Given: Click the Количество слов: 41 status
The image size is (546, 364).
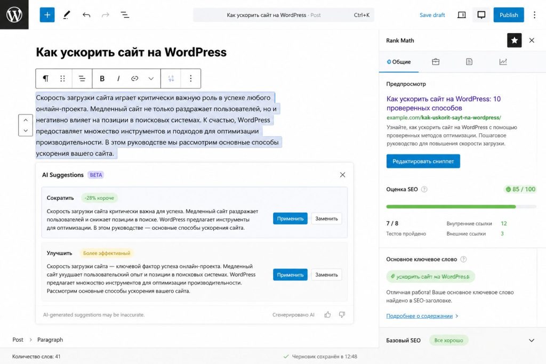Looking at the screenshot, I should (x=36, y=357).
